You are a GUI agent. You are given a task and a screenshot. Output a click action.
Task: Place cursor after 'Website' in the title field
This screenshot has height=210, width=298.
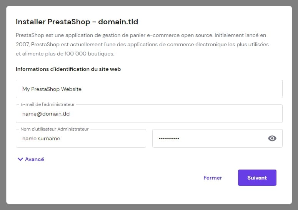coord(82,89)
